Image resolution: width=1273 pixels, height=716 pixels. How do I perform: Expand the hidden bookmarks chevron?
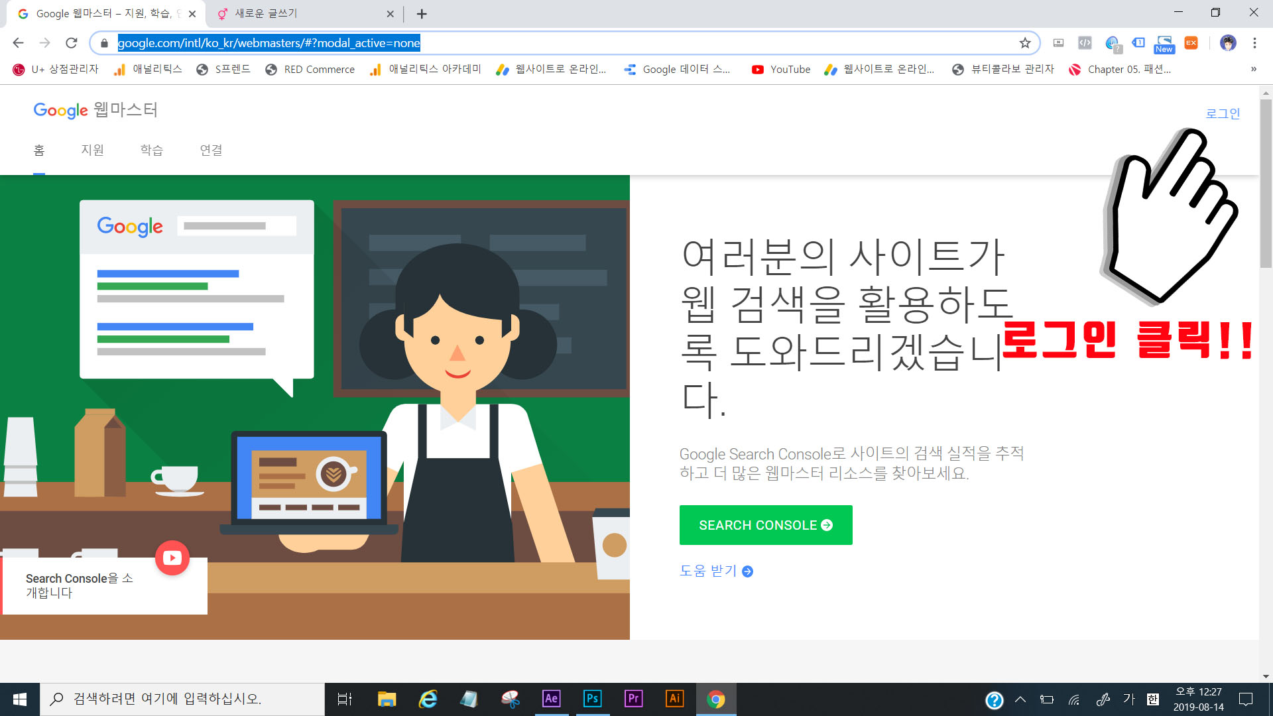(1253, 70)
